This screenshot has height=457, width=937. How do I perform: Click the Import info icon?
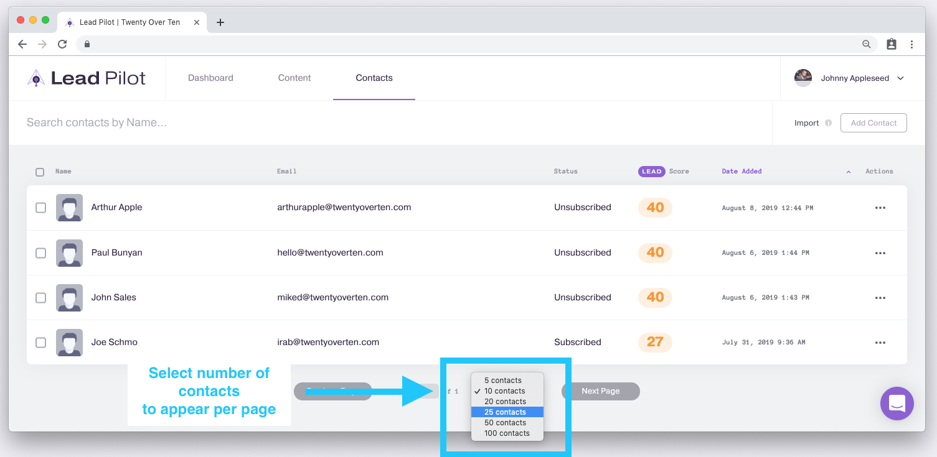(828, 123)
